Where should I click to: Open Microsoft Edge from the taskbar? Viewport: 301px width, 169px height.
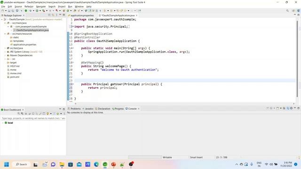pyautogui.click(x=96, y=164)
